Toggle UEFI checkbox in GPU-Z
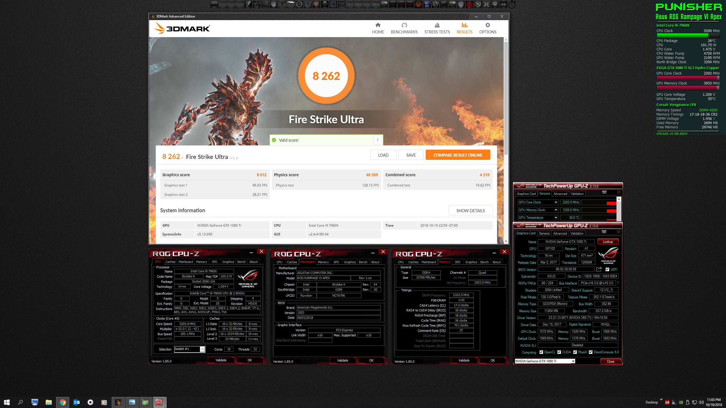 [x=607, y=269]
